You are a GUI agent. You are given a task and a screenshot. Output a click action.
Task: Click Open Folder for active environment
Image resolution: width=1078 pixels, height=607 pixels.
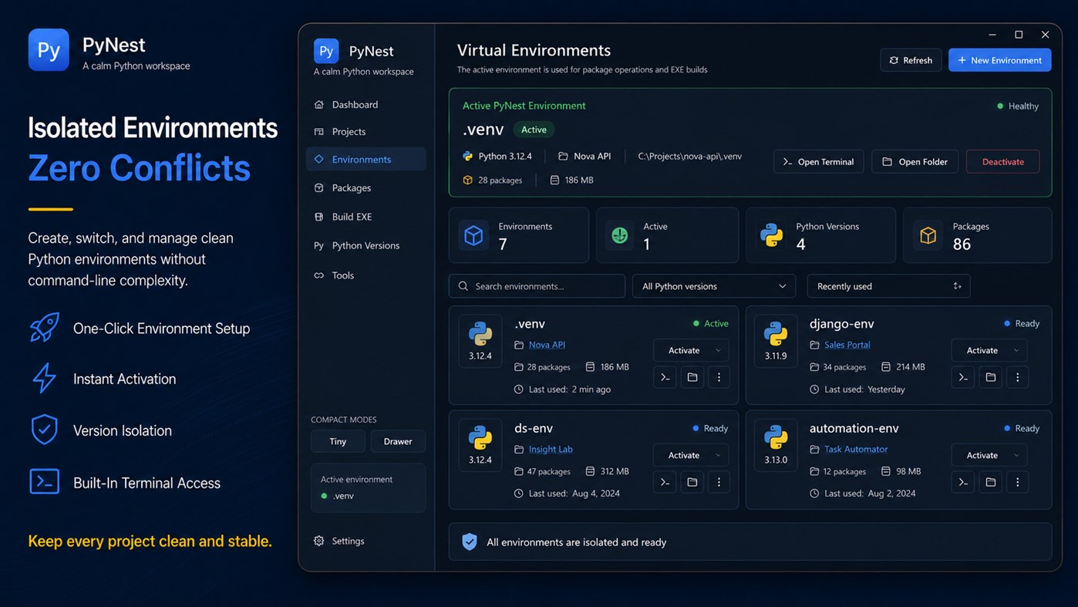pos(915,161)
